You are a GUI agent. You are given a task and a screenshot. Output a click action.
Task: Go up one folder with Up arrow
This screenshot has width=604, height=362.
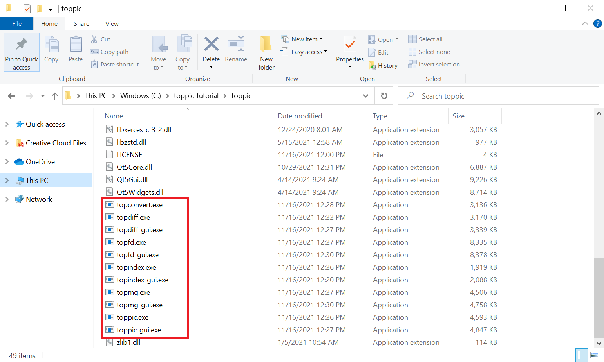(x=55, y=96)
